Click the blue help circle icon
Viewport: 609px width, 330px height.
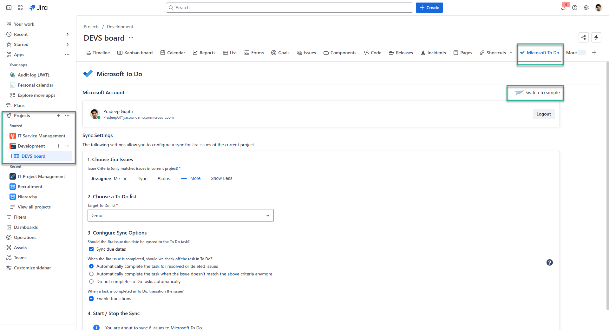[550, 262]
